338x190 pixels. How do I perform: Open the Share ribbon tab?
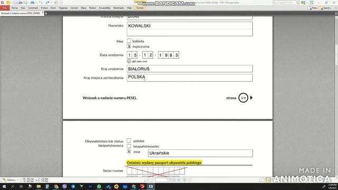coord(83,8)
